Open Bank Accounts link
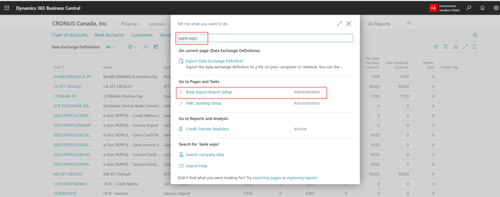 pos(109,35)
